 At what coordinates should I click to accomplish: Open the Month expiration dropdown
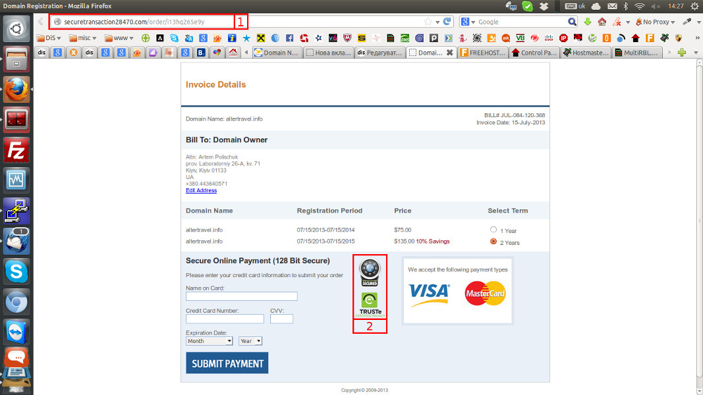(x=210, y=341)
